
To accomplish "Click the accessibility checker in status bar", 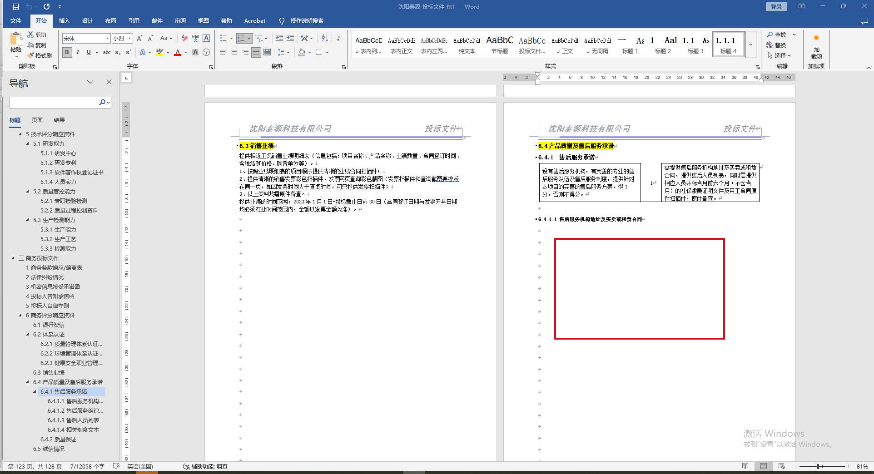I will (x=205, y=466).
